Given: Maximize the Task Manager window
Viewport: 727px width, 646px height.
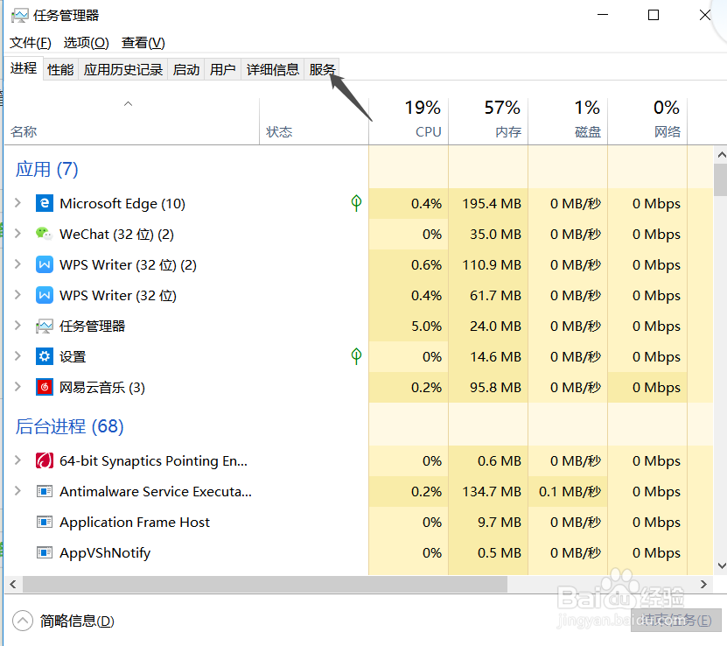Looking at the screenshot, I should click(654, 15).
